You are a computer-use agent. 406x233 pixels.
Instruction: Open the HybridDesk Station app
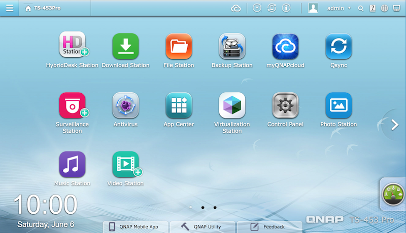(73, 45)
